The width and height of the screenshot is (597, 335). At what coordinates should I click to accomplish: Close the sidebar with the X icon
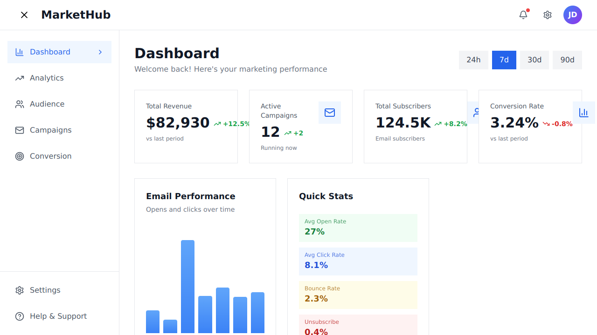[24, 15]
